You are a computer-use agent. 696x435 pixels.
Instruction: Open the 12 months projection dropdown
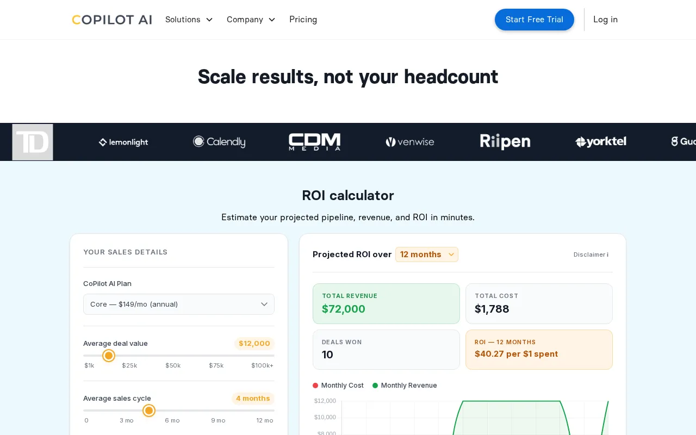[427, 254]
